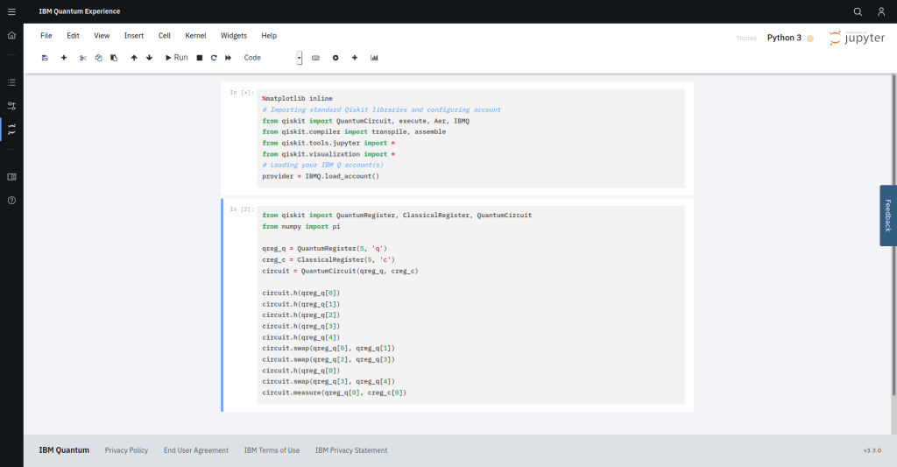Click the line 'circuit.swap(qreg_q[3], qreg_q[4])'
897x467 pixels.
[x=328, y=382]
